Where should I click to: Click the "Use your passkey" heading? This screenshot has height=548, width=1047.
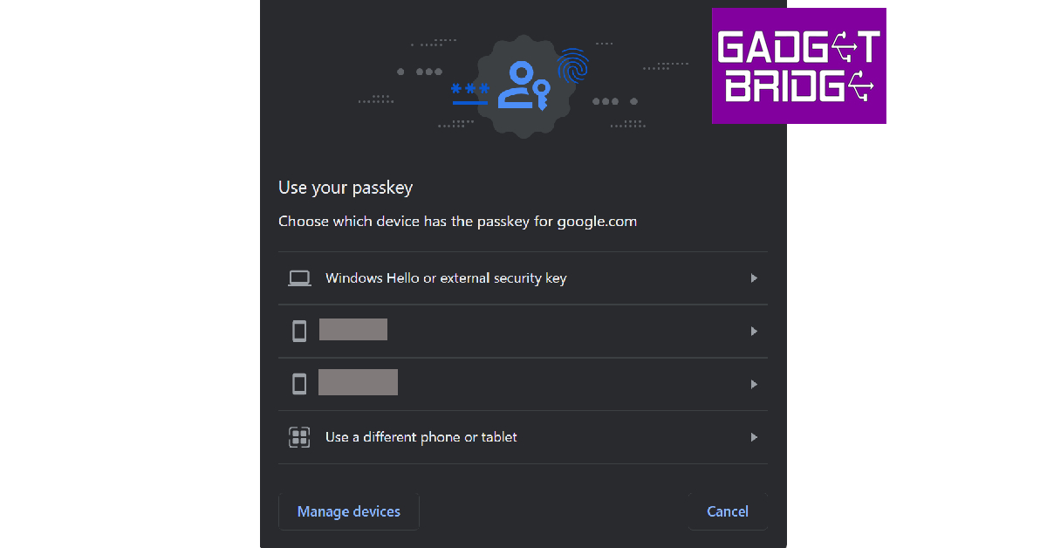point(346,188)
